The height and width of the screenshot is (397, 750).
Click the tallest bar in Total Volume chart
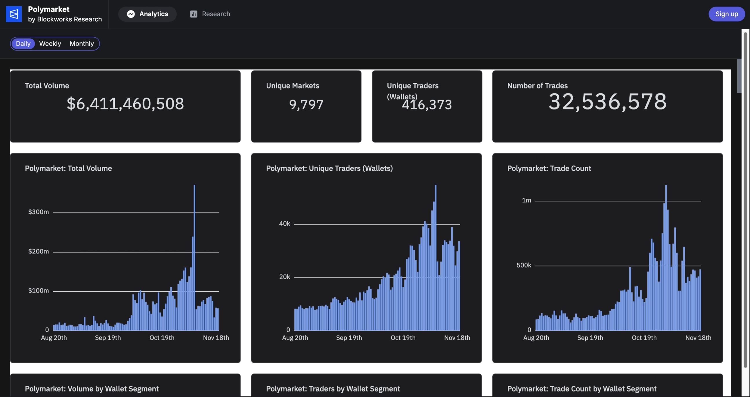point(194,258)
